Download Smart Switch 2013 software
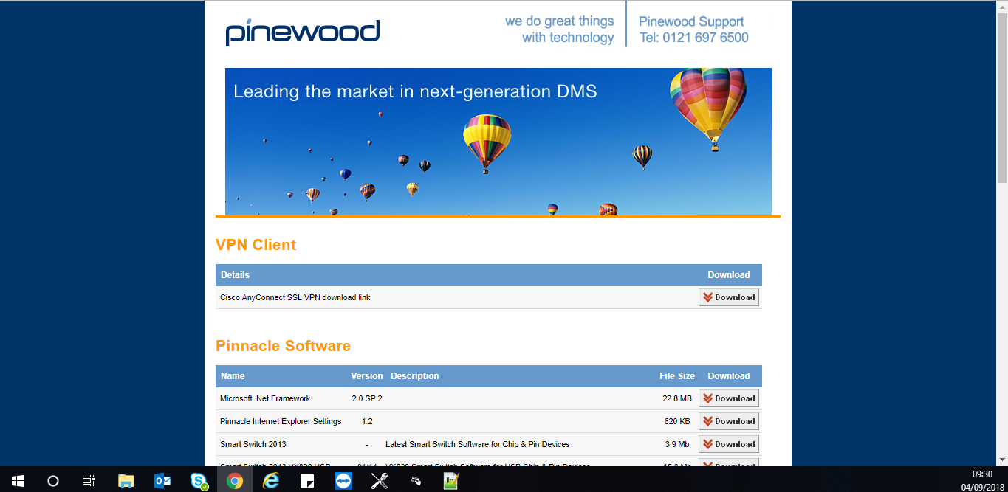 click(x=729, y=444)
